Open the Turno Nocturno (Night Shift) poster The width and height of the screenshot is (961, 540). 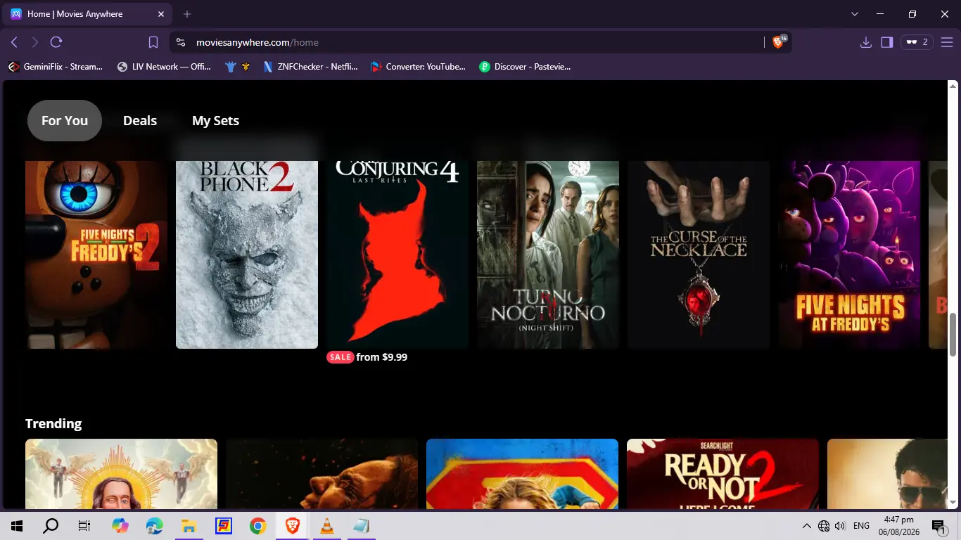tap(548, 255)
